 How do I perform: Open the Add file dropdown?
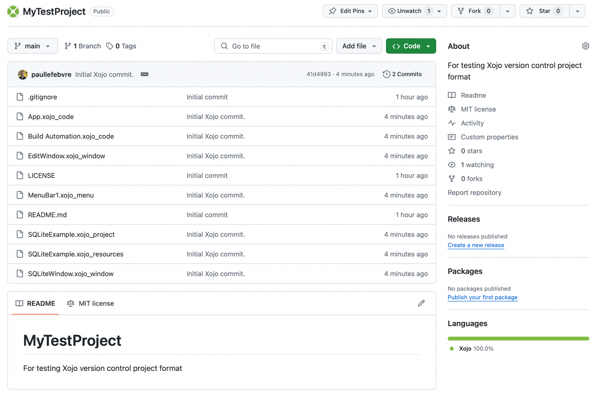(359, 46)
